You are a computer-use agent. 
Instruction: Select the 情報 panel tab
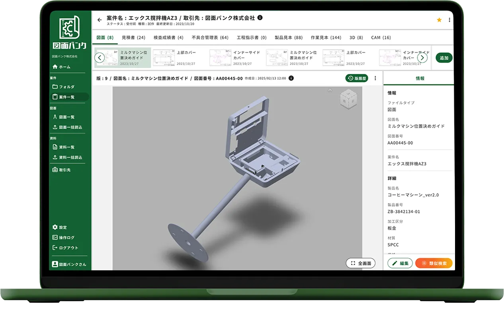(x=419, y=78)
